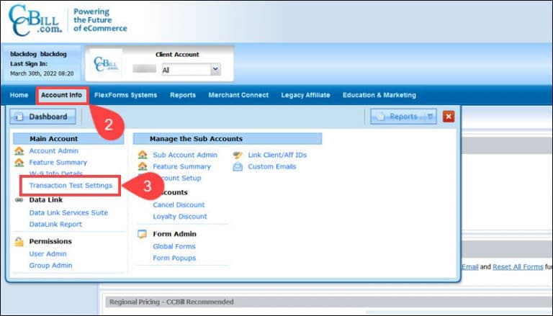Click the Account Admin house icon

(19, 151)
